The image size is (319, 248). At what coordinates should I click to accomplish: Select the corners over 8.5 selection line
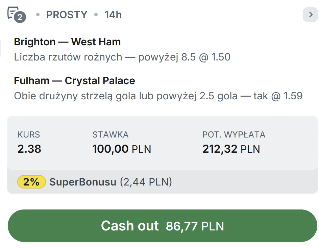point(122,57)
